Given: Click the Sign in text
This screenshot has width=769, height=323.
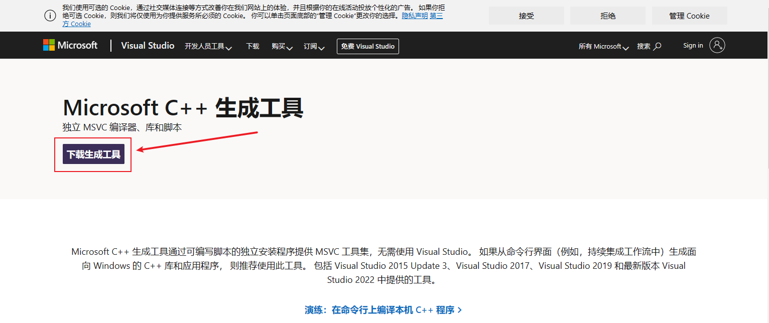Looking at the screenshot, I should click(693, 46).
